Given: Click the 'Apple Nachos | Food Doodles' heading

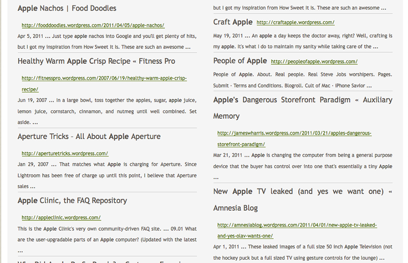Looking at the screenshot, I should coord(67,8).
